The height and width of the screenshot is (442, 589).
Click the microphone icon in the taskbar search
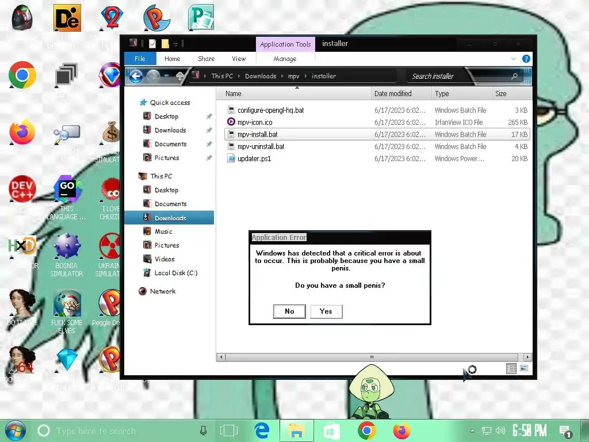[203, 430]
